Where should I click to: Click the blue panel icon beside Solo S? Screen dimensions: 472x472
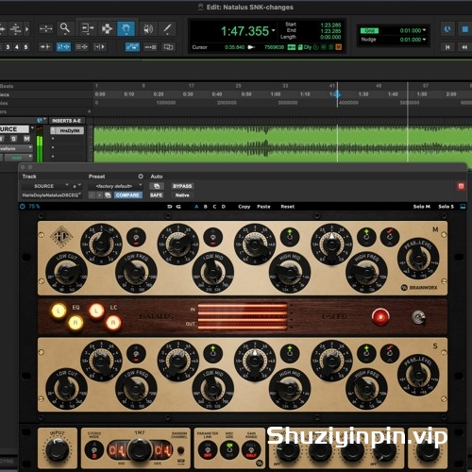tap(463, 207)
